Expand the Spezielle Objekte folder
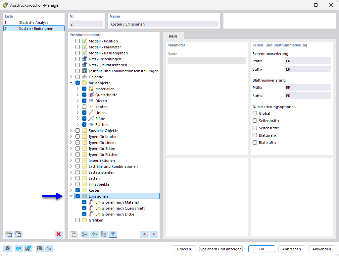 71,131
